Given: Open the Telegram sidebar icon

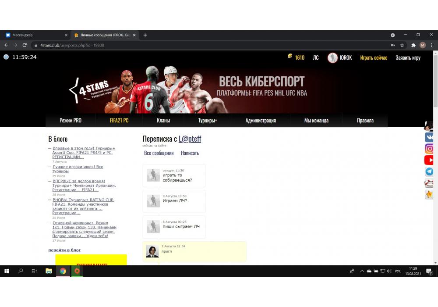Looking at the screenshot, I should tap(429, 172).
